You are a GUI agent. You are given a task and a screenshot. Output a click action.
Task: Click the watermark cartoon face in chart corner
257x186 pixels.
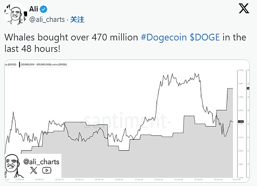point(13,166)
